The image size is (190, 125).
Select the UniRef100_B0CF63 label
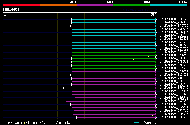(174, 81)
